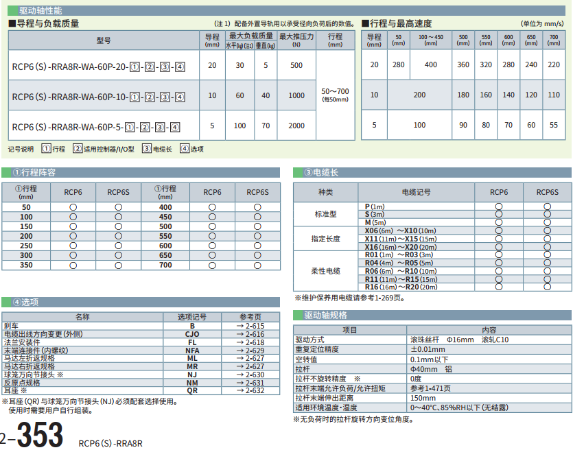Viewport: 573px width, 450px height.
Task: Select stroke "350" in the stroke lineup table
Action: (x=26, y=265)
